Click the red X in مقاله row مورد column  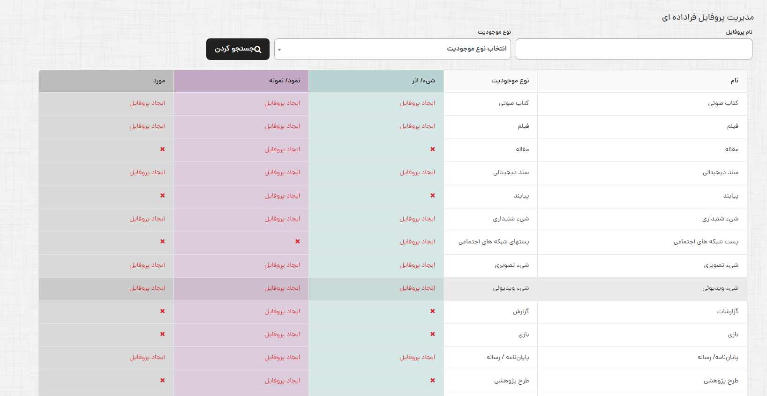(x=162, y=149)
